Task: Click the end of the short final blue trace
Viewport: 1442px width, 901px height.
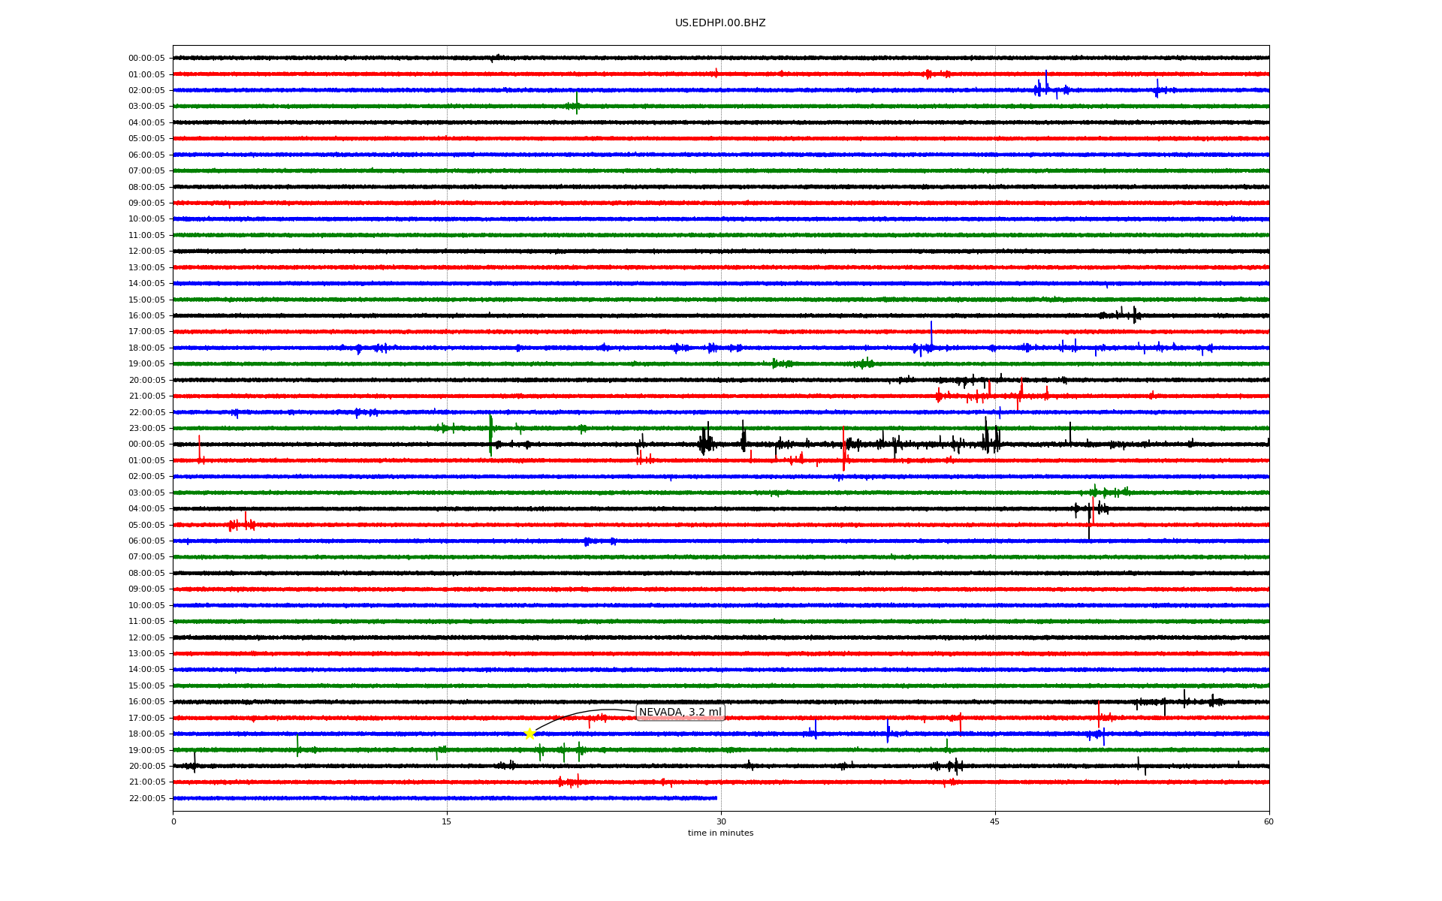Action: (x=716, y=798)
